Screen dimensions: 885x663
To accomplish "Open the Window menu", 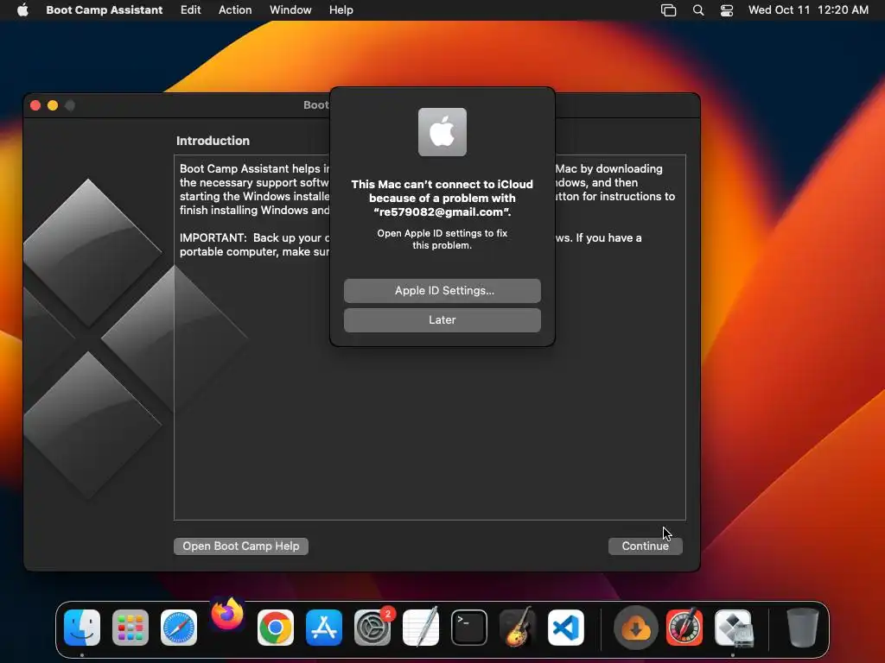I will [x=290, y=9].
